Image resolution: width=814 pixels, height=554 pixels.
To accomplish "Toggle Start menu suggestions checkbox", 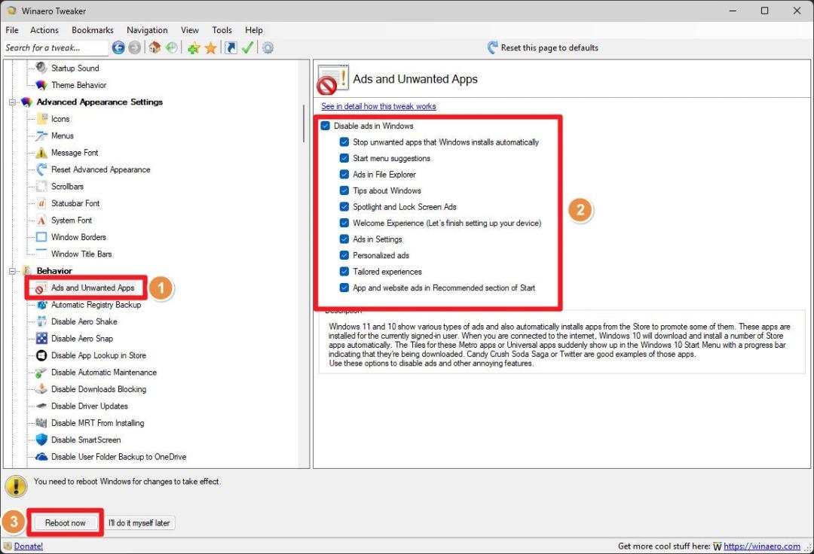I will pos(344,158).
